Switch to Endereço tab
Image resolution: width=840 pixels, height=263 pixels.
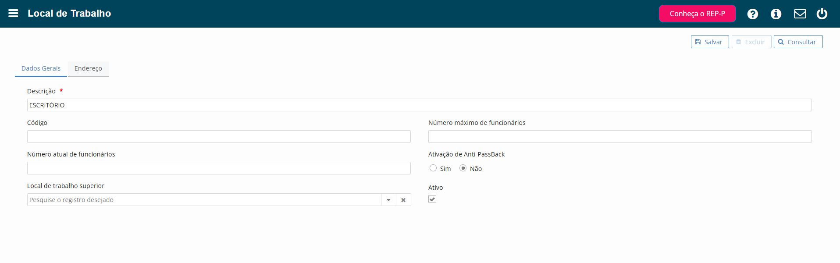(x=88, y=68)
